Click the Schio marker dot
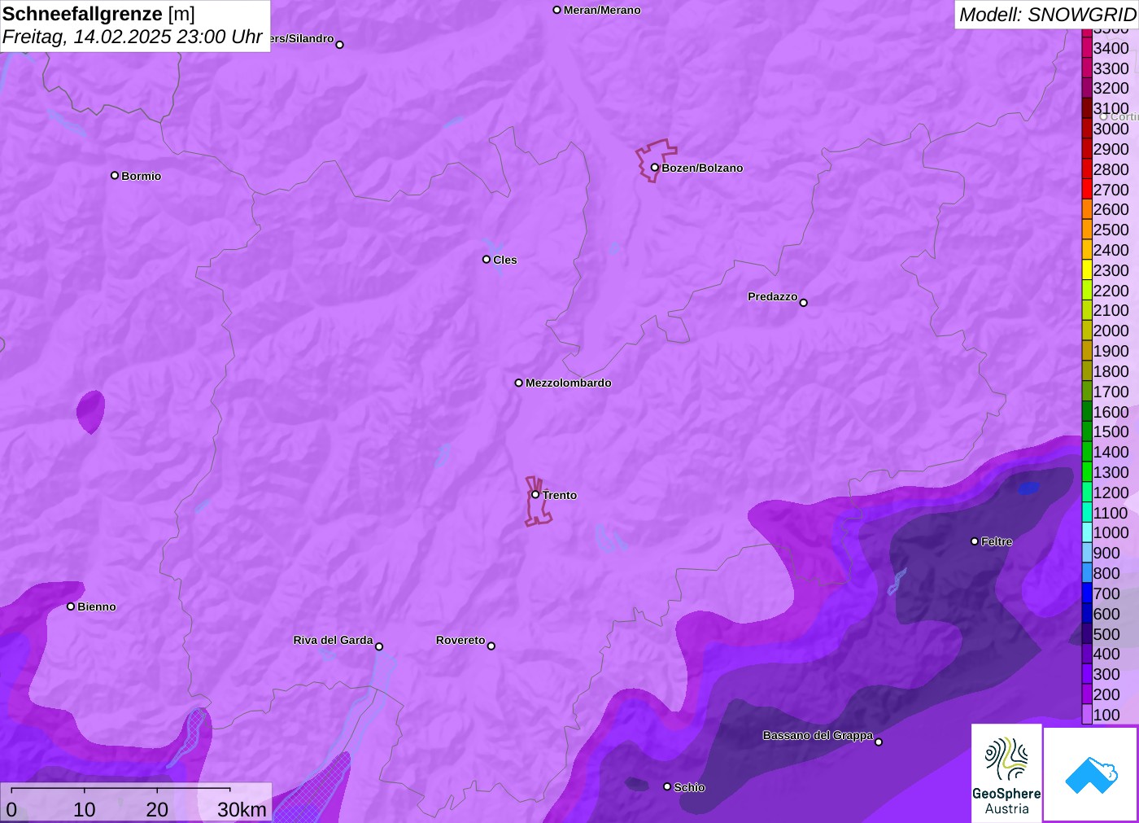This screenshot has width=1139, height=823. coord(667,787)
